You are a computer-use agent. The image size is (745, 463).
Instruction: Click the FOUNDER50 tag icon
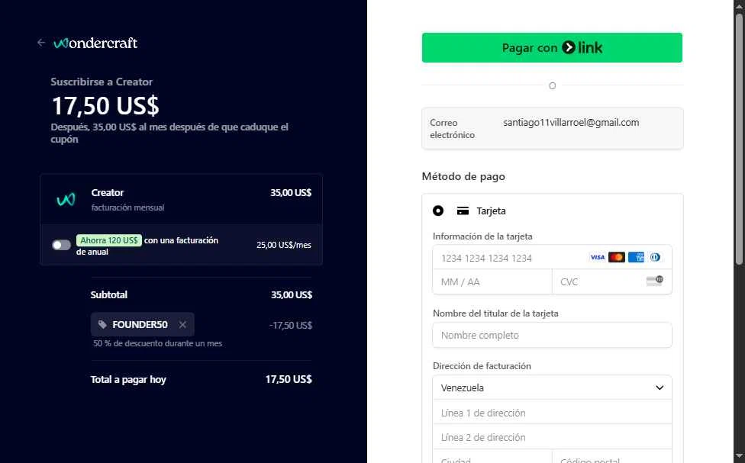pos(102,325)
